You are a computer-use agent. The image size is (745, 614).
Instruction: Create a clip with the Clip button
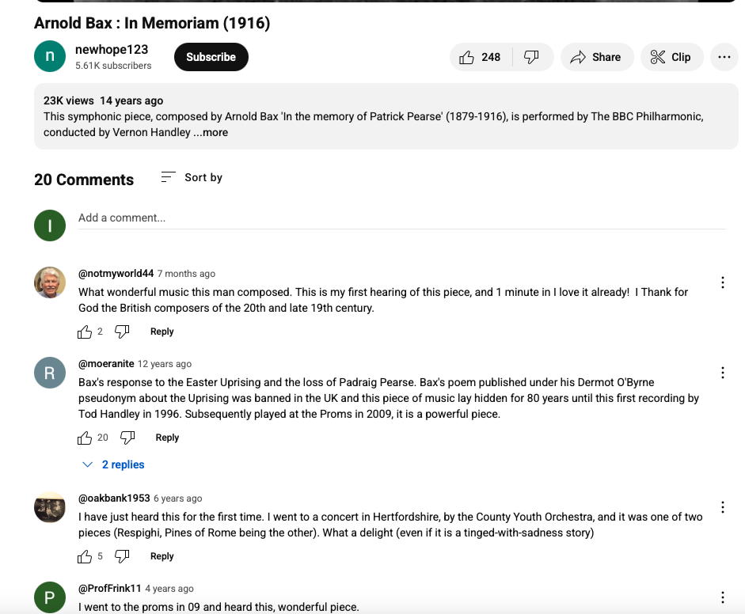(x=671, y=57)
